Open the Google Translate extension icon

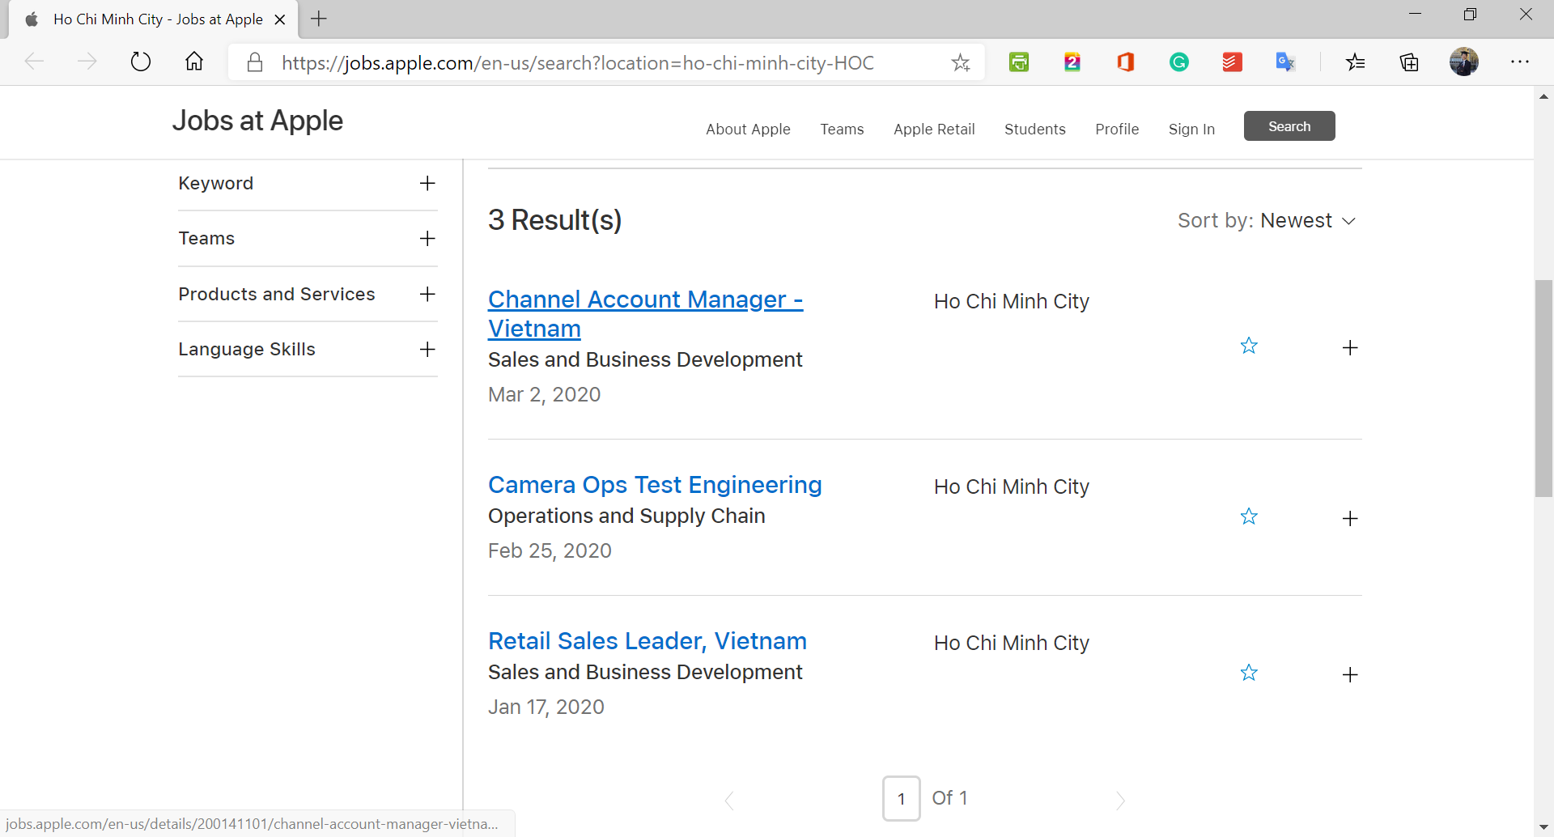(1286, 62)
